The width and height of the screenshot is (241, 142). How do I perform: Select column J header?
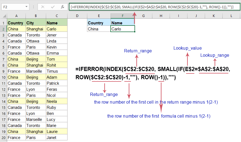pos(196,16)
